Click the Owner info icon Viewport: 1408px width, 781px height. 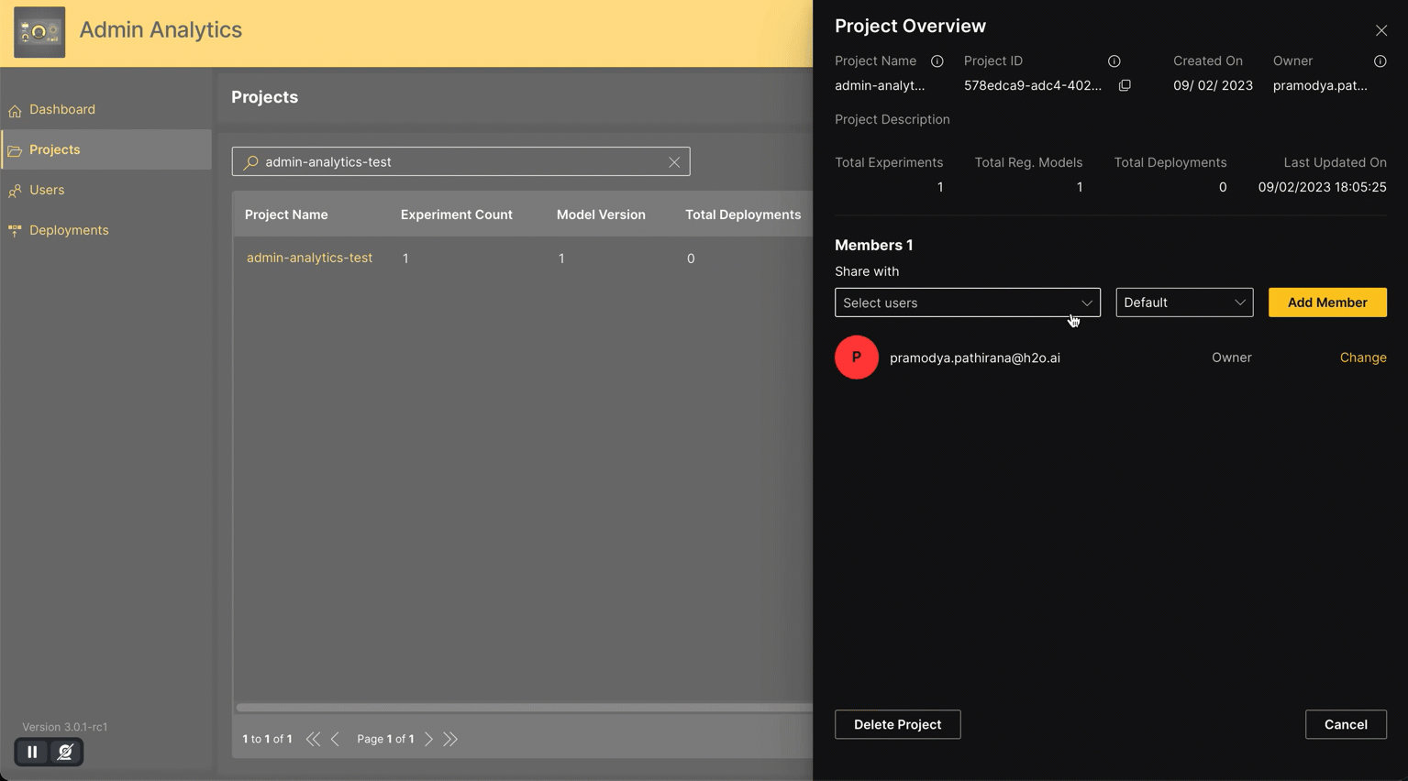[x=1380, y=61]
